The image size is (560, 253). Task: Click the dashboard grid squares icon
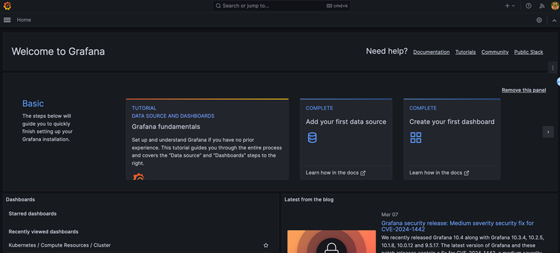point(416,137)
